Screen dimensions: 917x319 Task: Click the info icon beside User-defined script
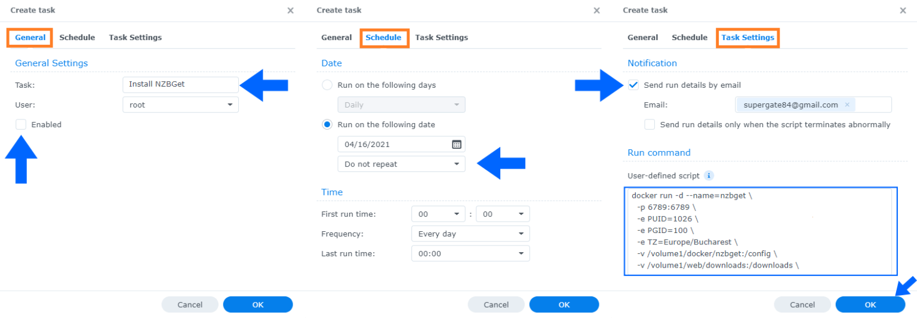(x=709, y=176)
